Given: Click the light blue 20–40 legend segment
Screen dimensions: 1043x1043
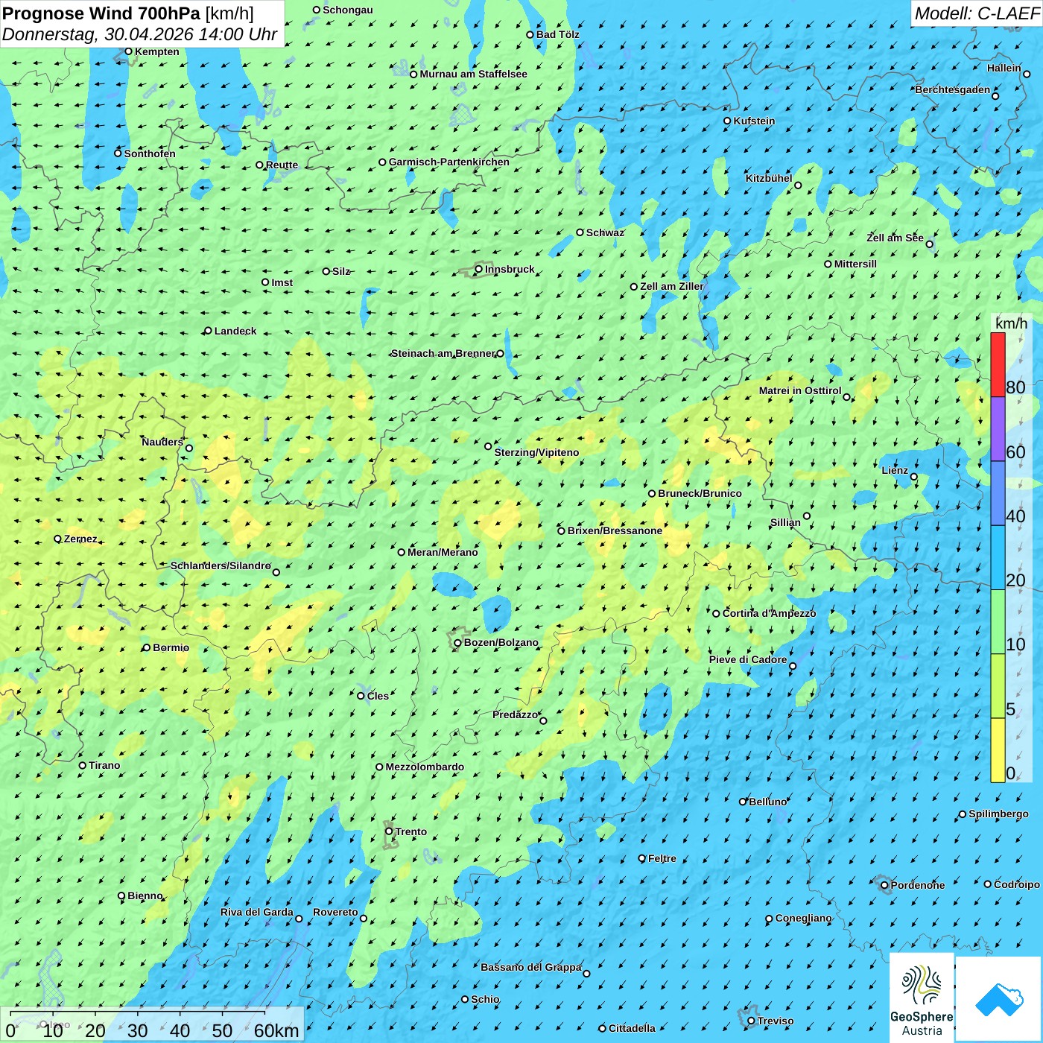Looking at the screenshot, I should pyautogui.click(x=998, y=557).
